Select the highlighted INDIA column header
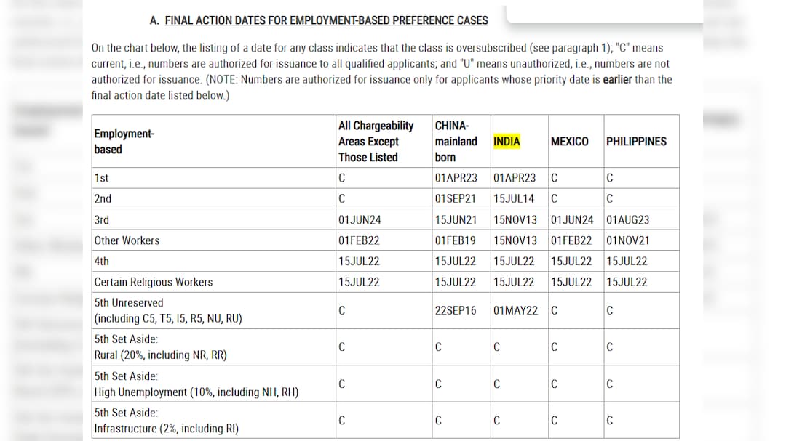The width and height of the screenshot is (786, 441). coord(507,141)
